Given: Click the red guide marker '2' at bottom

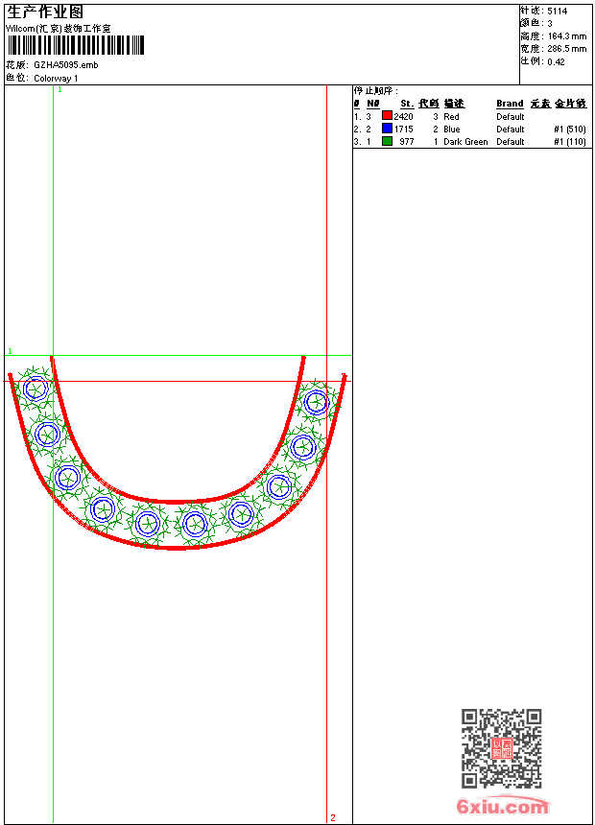Looking at the screenshot, I should tap(333, 817).
